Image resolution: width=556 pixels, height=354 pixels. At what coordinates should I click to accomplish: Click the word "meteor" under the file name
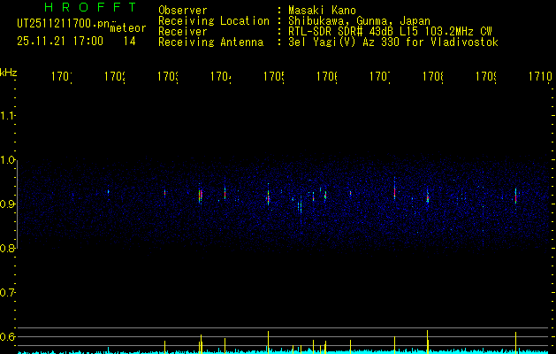(x=127, y=28)
